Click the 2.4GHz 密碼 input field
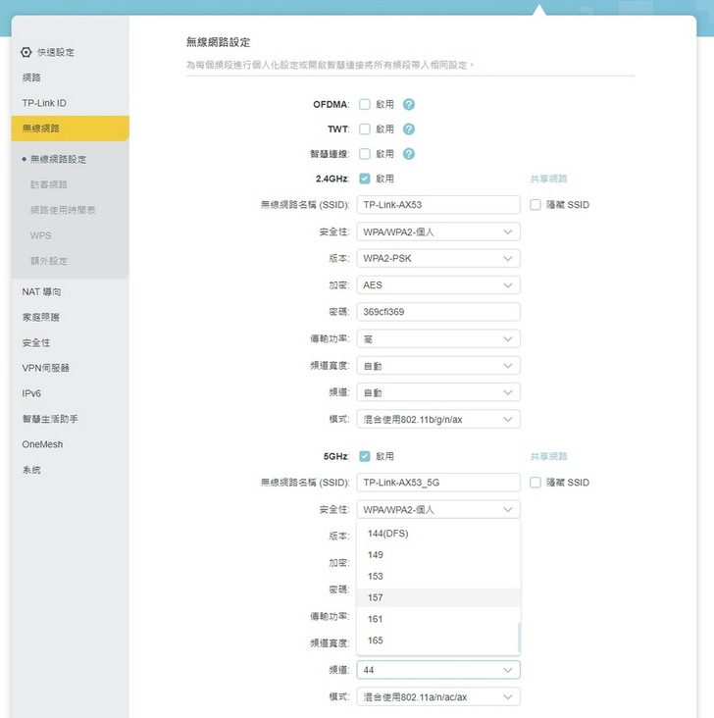This screenshot has height=718, width=714. pyautogui.click(x=437, y=312)
